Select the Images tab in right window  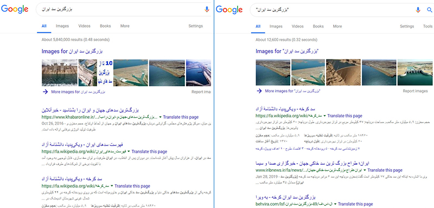coord(276,26)
